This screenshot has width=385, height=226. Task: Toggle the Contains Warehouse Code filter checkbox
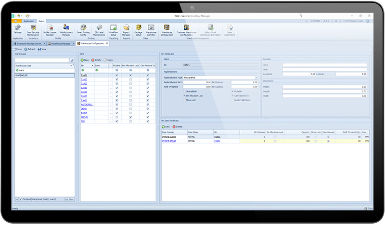pyautogui.click(x=21, y=199)
